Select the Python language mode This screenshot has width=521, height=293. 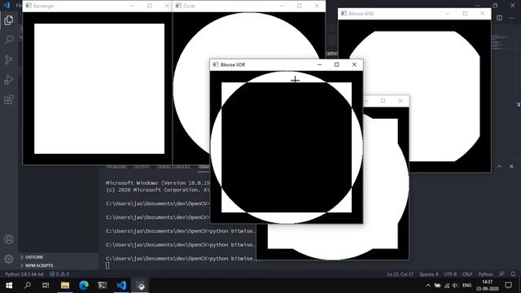[485, 274]
